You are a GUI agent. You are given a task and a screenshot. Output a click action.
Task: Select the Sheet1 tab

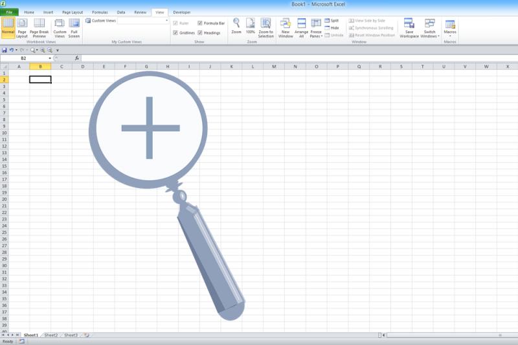point(31,335)
